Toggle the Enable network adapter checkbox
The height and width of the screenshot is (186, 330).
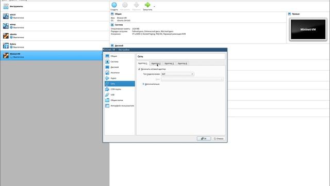(x=139, y=69)
